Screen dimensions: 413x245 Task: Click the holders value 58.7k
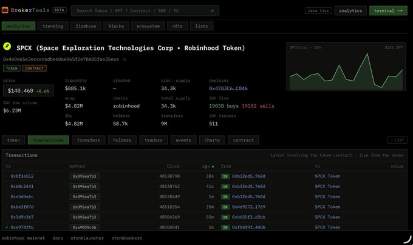click(x=120, y=124)
